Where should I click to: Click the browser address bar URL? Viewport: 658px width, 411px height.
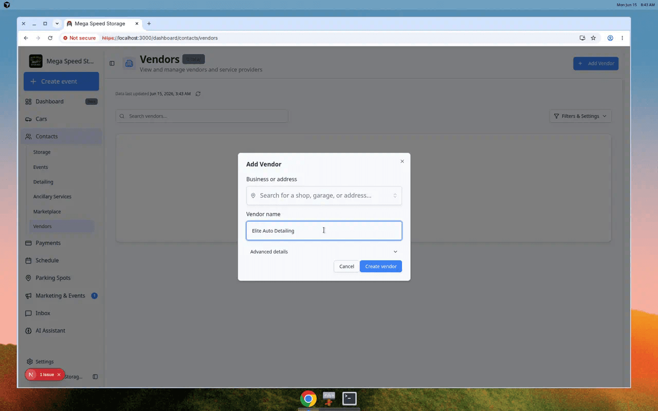pos(160,38)
